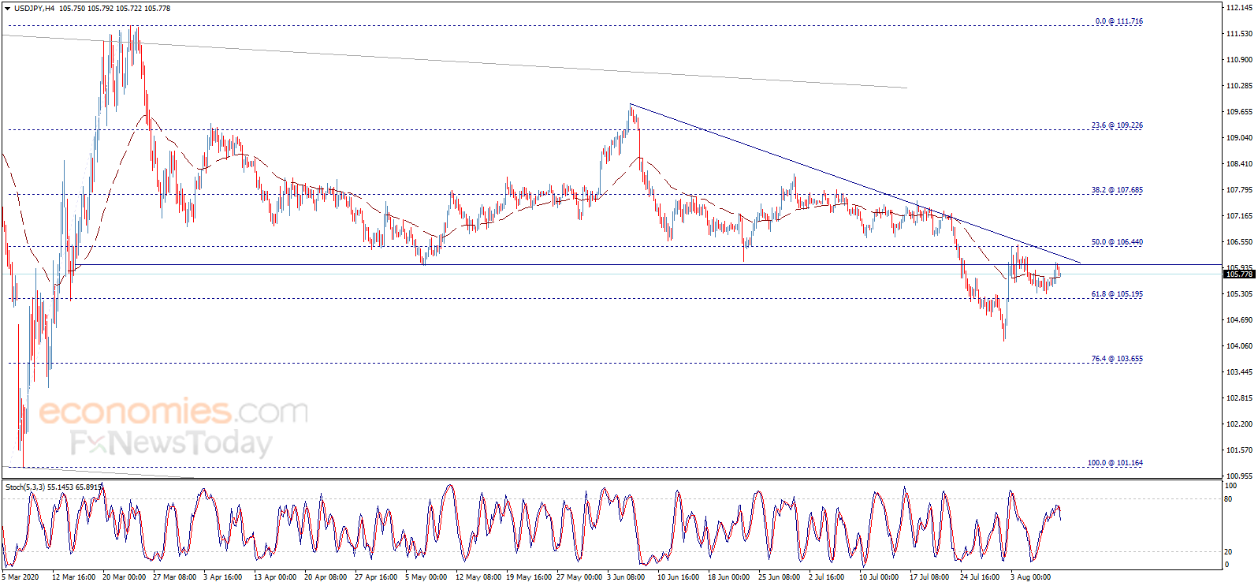Select the 3 Aug 00:00 time label

[x=1030, y=577]
